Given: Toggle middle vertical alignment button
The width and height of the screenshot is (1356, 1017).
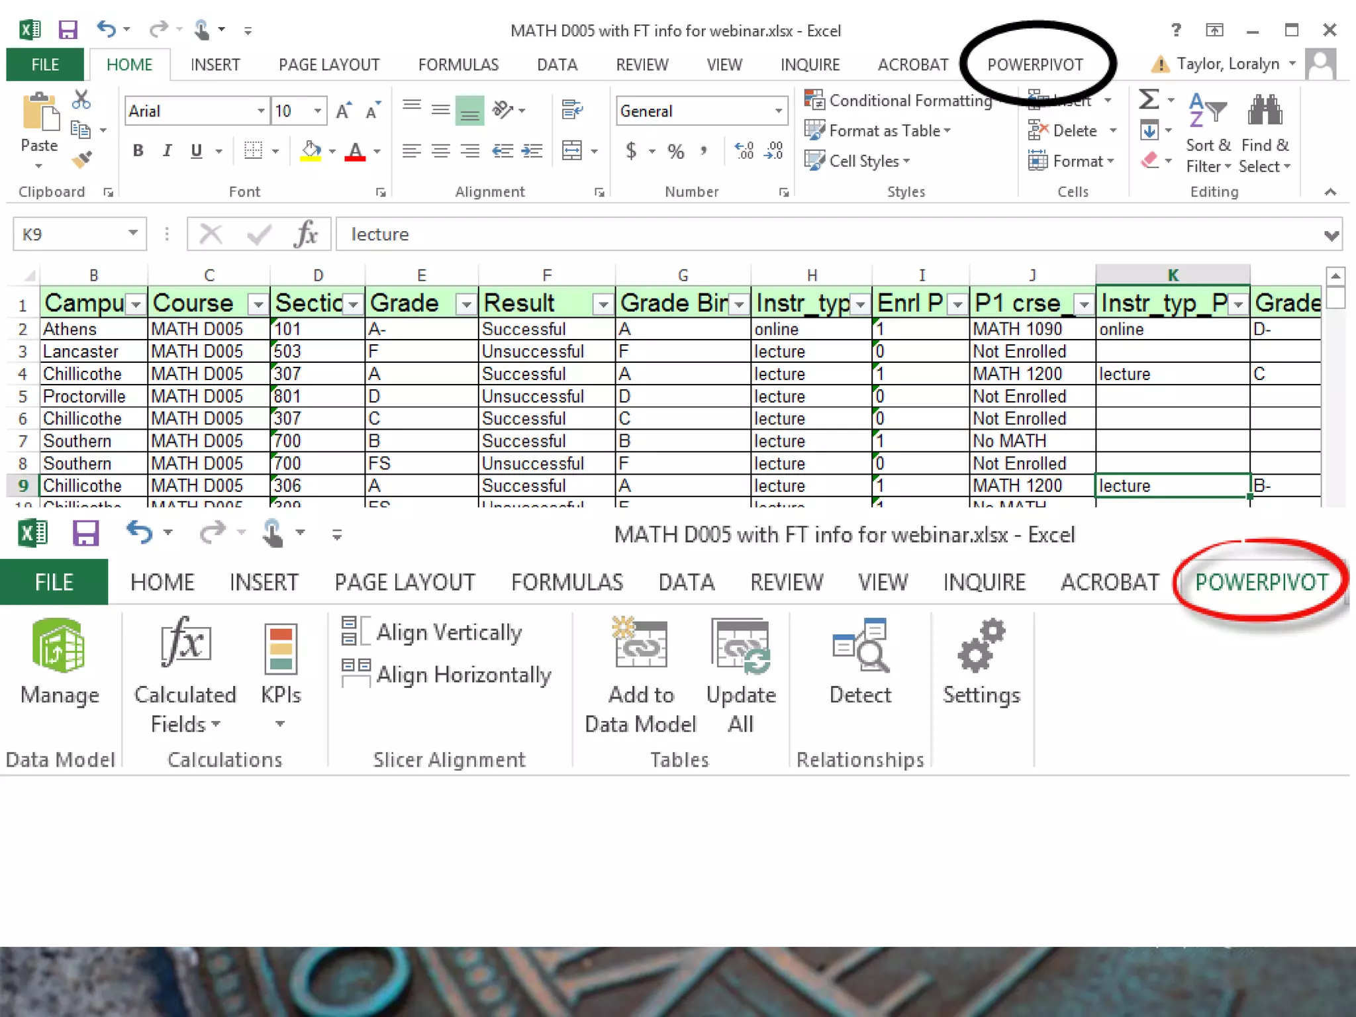Looking at the screenshot, I should tap(440, 109).
